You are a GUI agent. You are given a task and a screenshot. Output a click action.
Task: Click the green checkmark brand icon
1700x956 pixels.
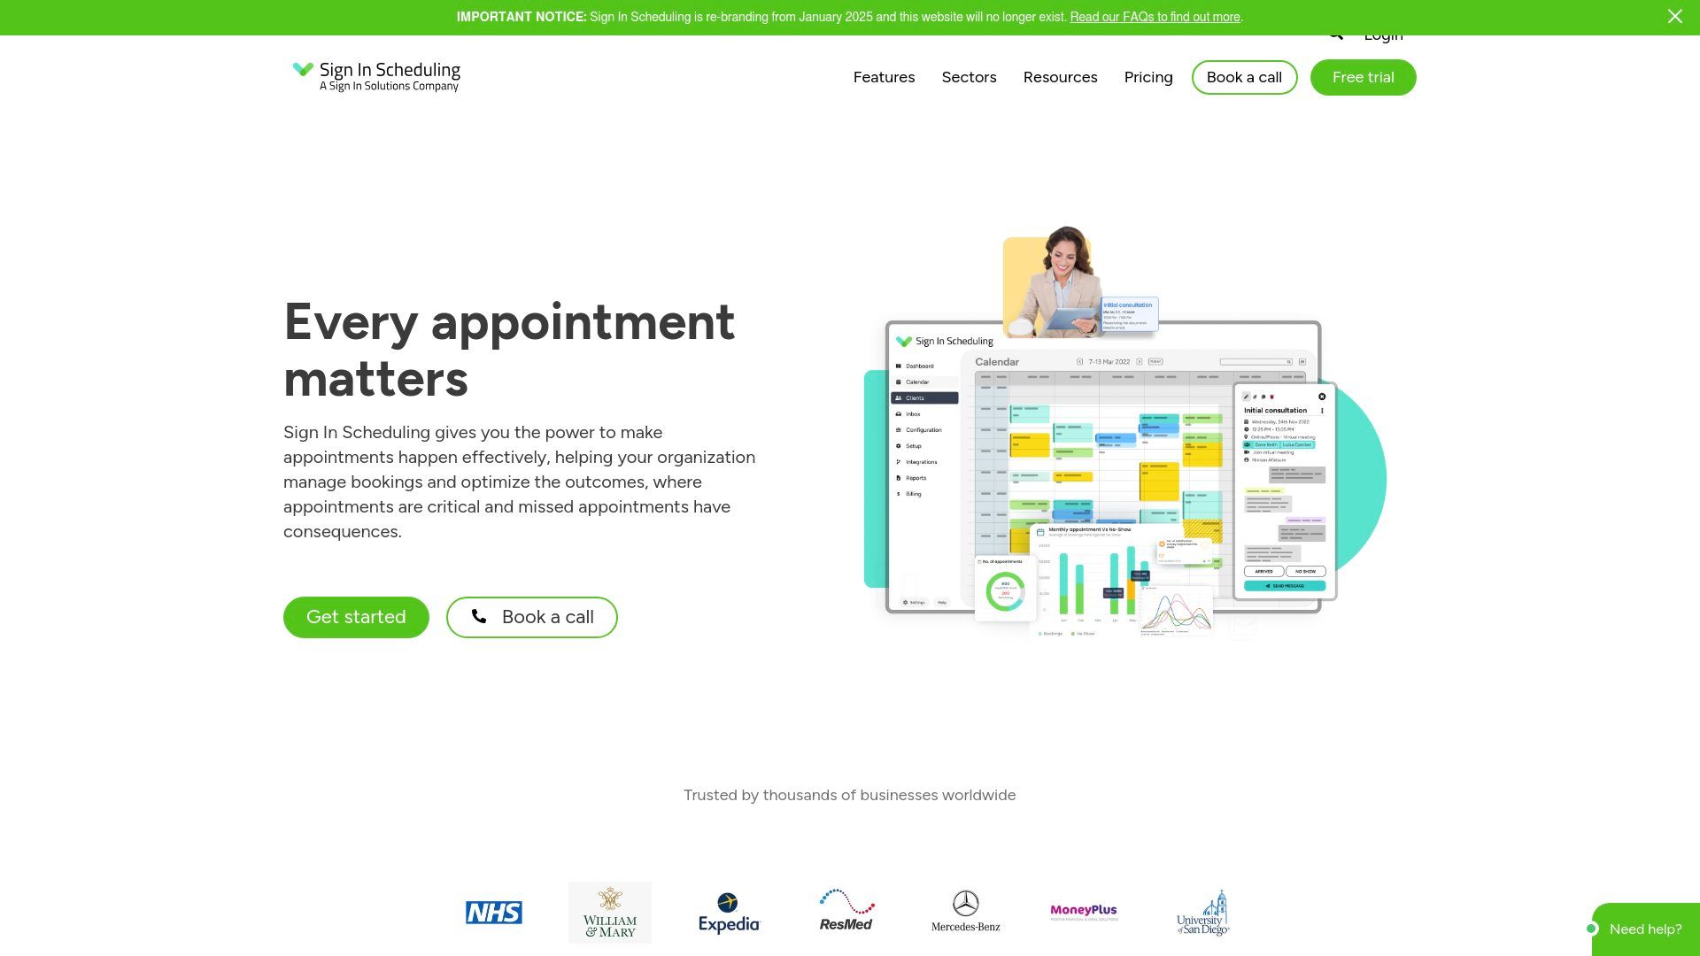301,73
